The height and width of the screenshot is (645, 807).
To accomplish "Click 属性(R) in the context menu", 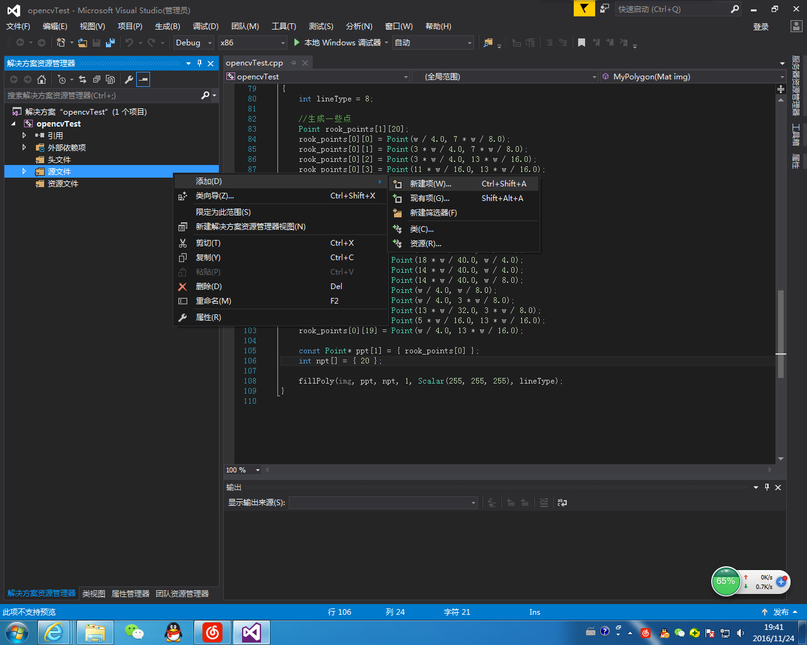I will point(281,317).
